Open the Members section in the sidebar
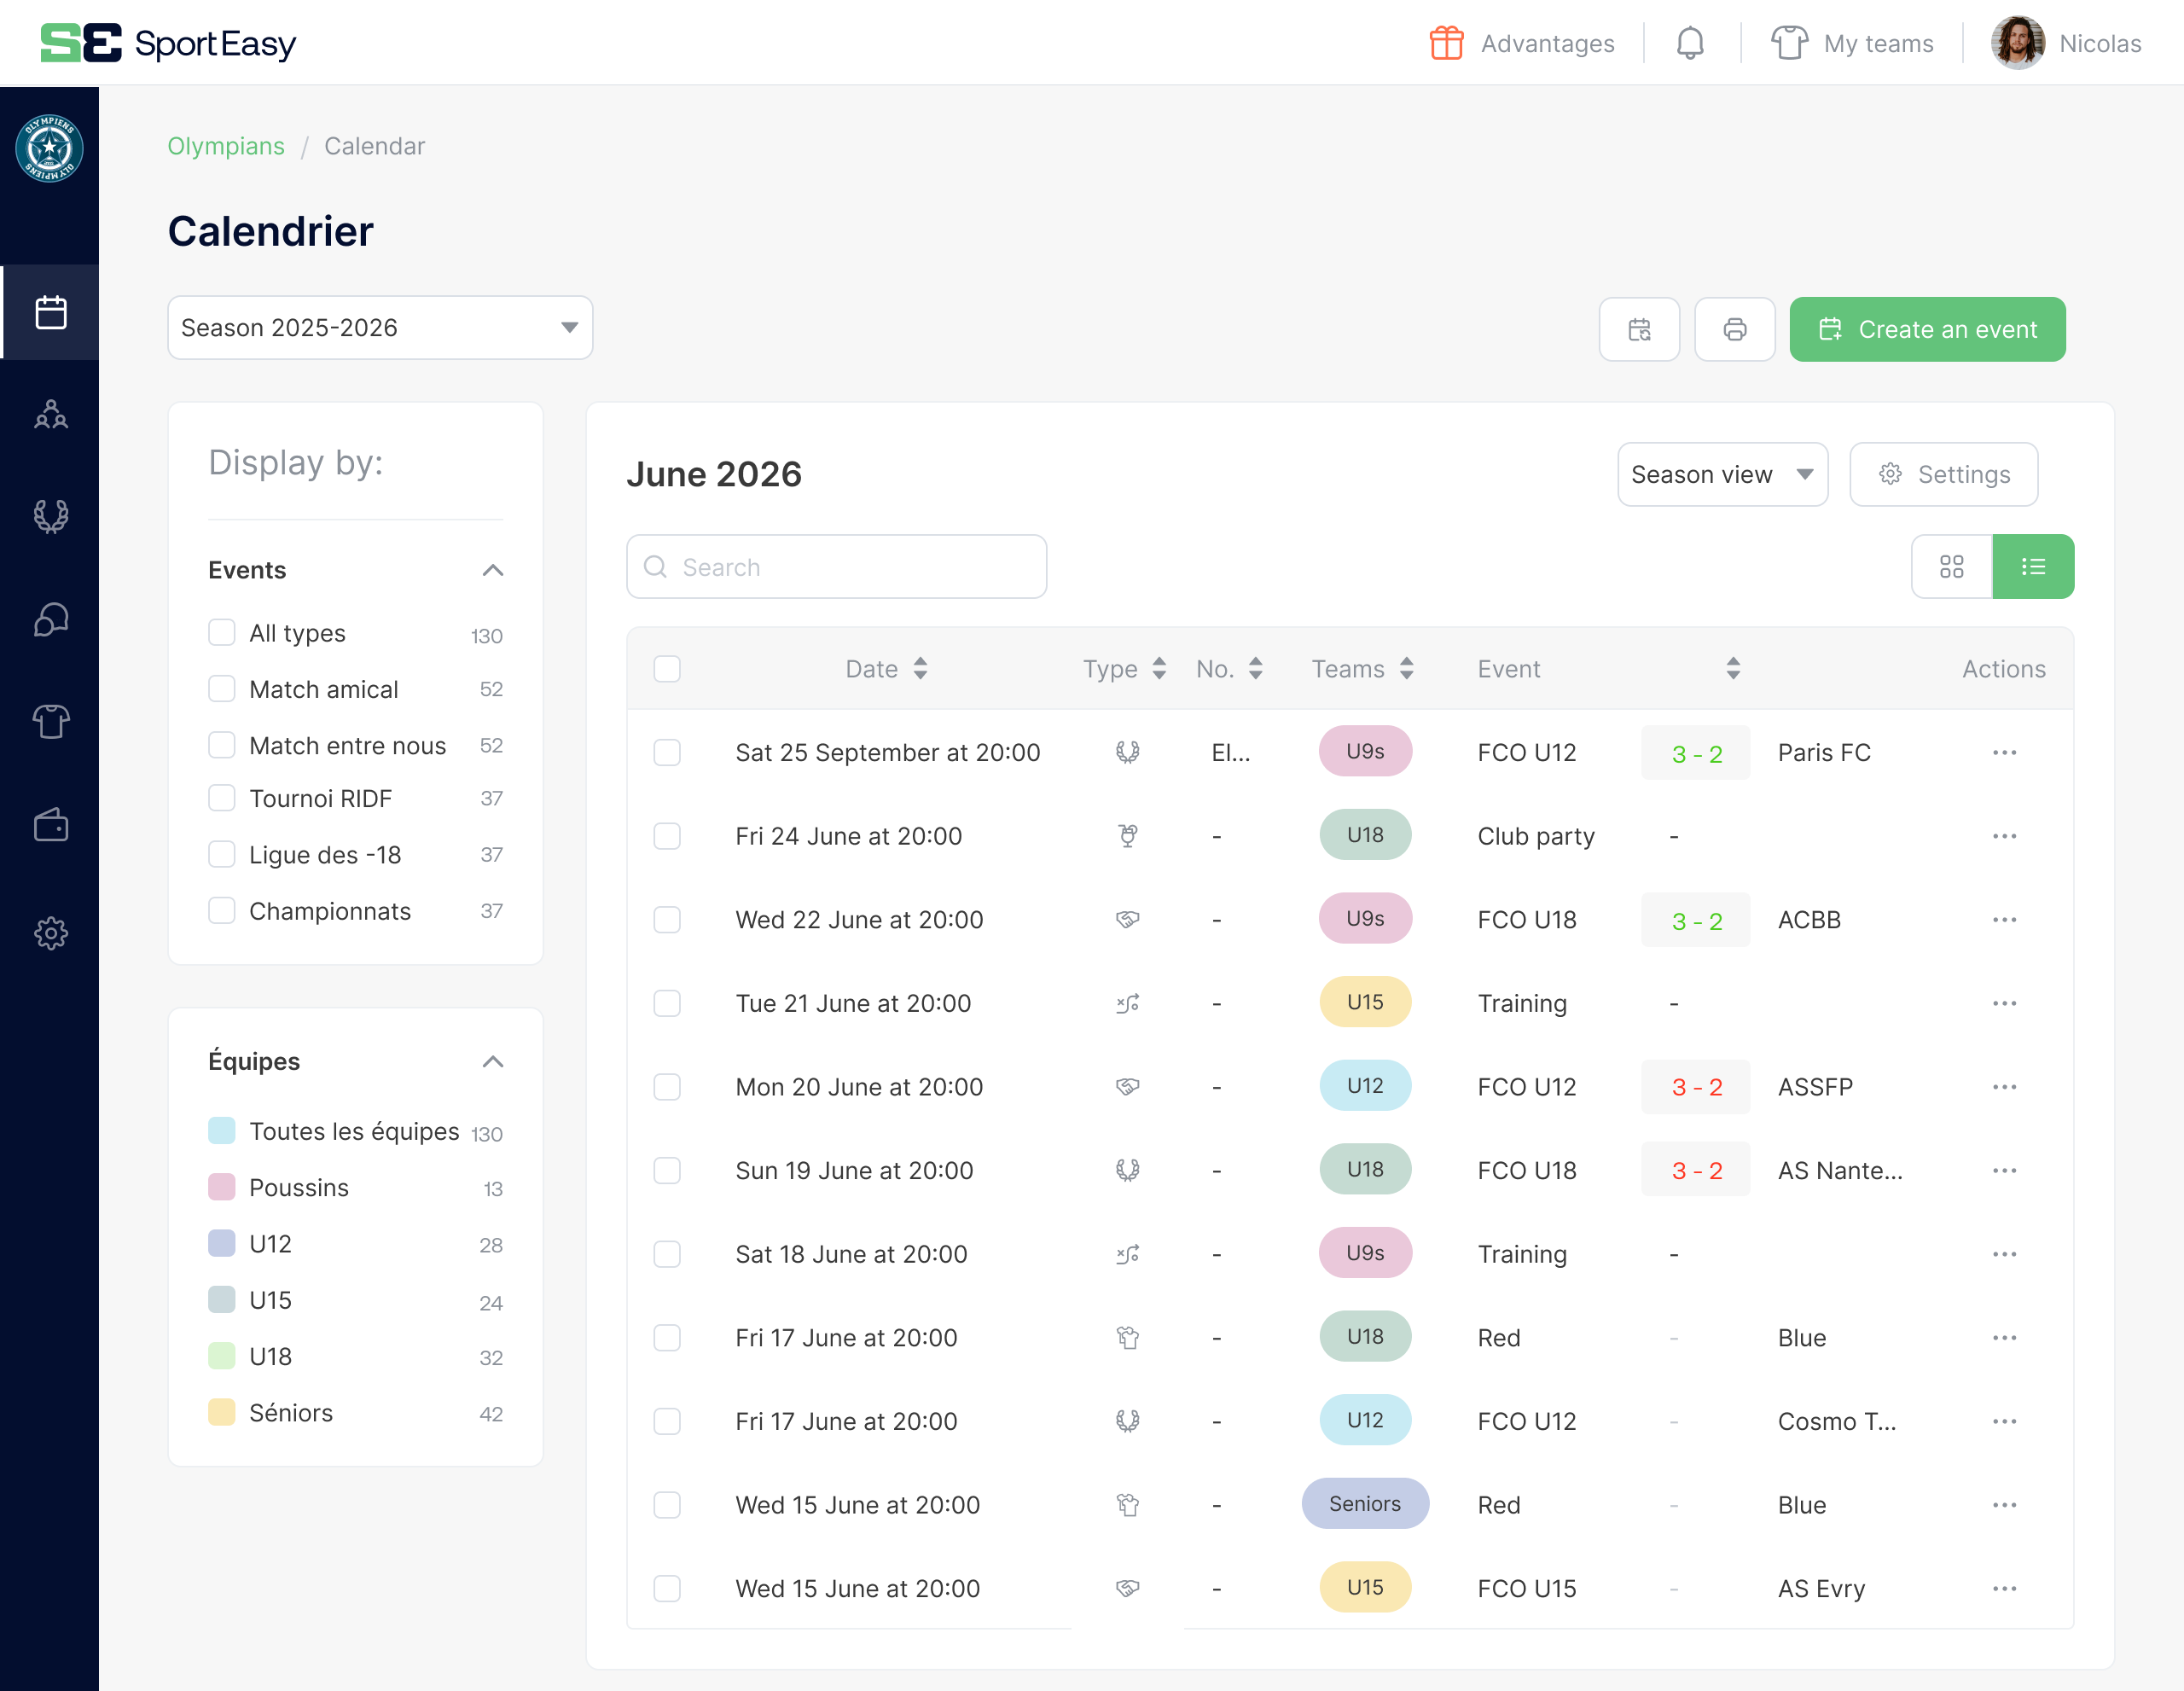This screenshot has width=2184, height=1691. pos(50,414)
